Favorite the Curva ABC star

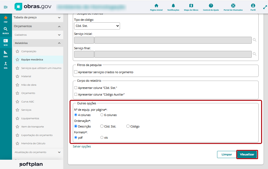point(17,102)
